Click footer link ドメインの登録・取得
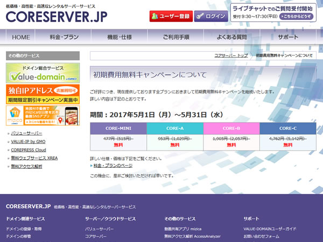Screen dimensions: 323x242 (24, 229)
